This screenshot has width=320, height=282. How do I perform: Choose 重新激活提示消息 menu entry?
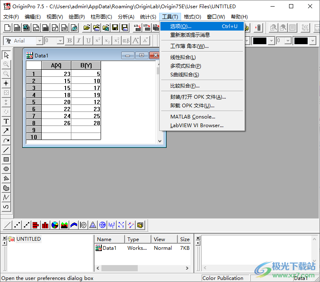[x=202, y=35]
